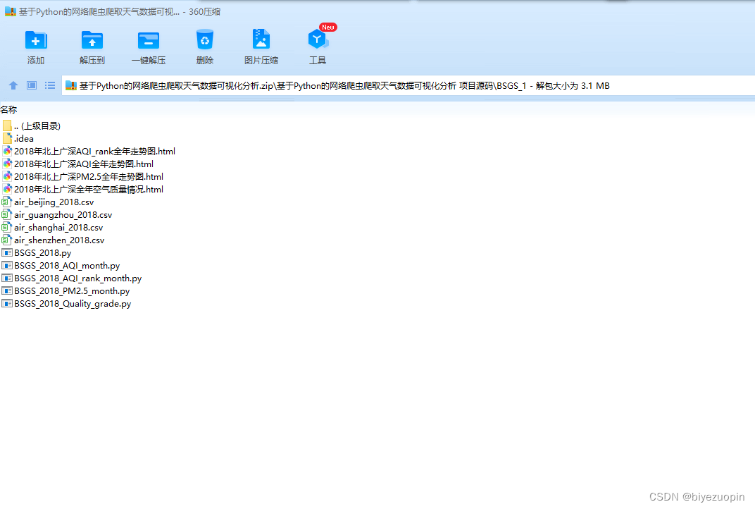Click the file icon of BSGS_2018.py
Image resolution: width=755 pixels, height=509 pixels.
pyautogui.click(x=7, y=252)
